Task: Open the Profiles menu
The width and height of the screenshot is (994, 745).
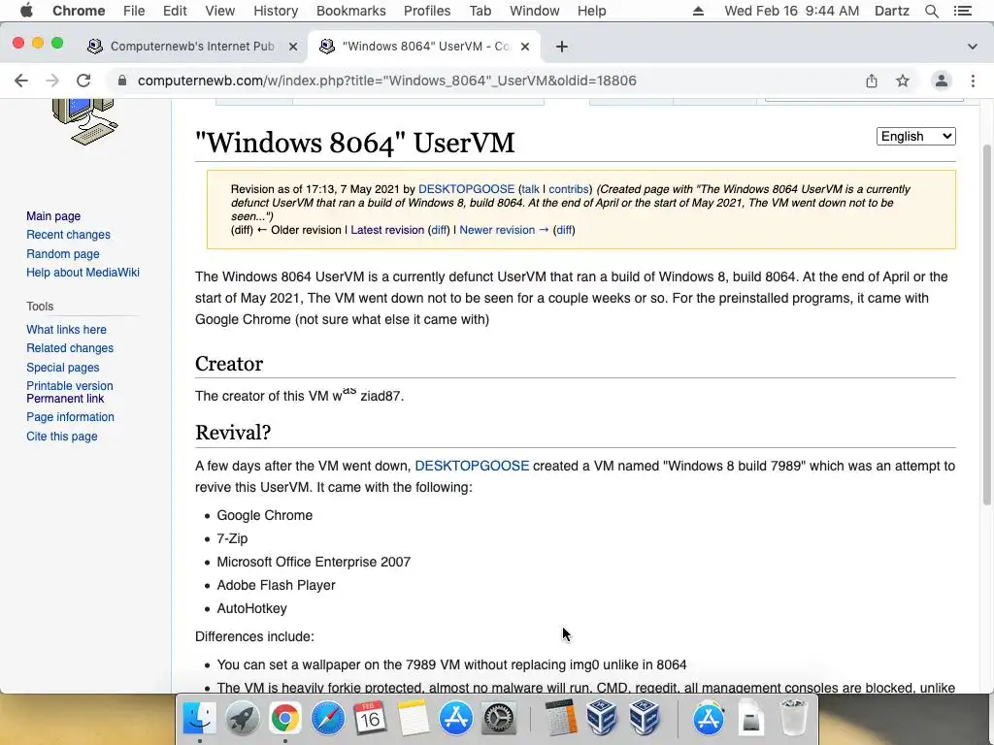Action: (x=427, y=11)
